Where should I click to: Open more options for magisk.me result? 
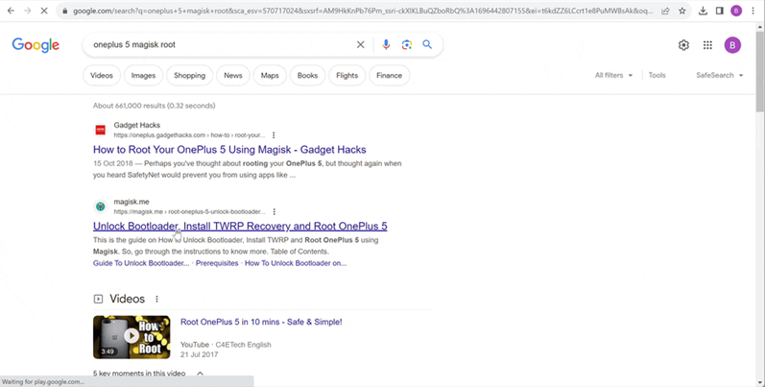point(275,212)
